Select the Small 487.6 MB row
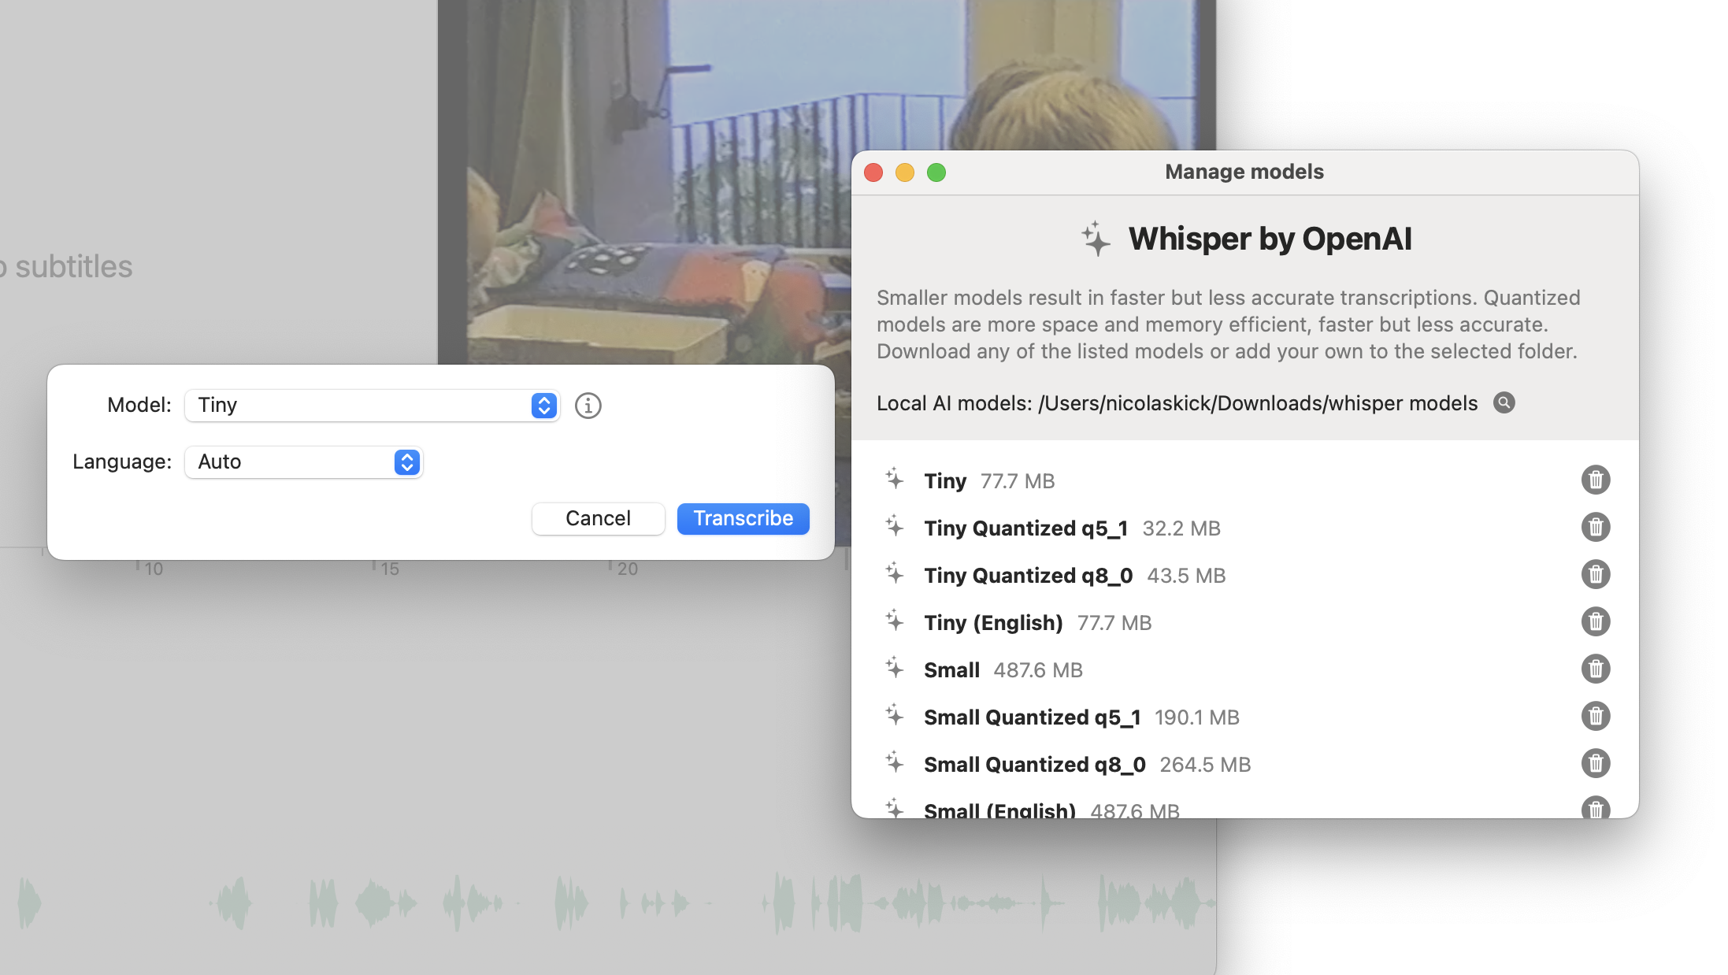This screenshot has width=1728, height=975. pos(1244,669)
